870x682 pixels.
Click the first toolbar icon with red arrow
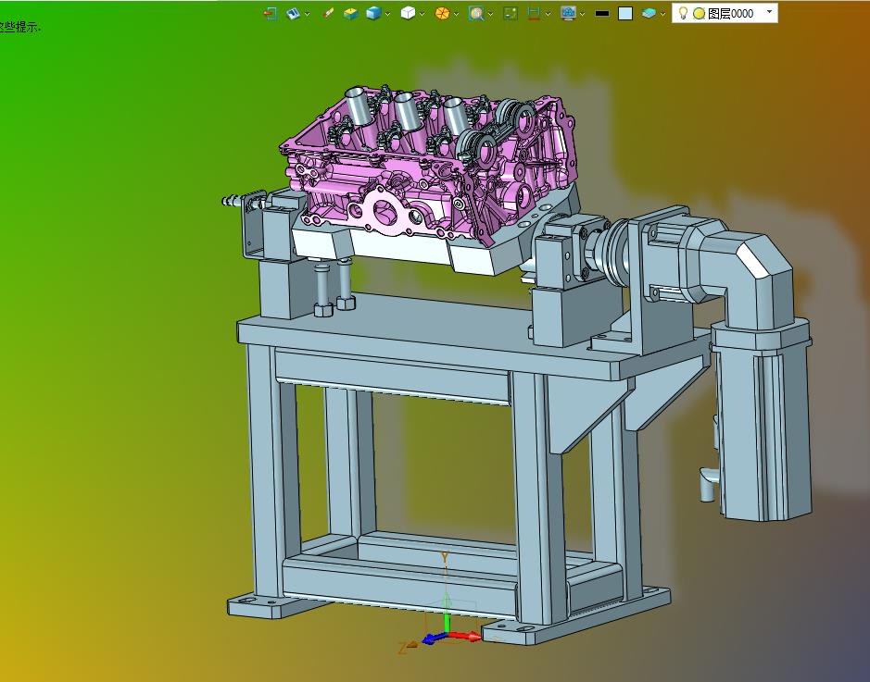270,13
